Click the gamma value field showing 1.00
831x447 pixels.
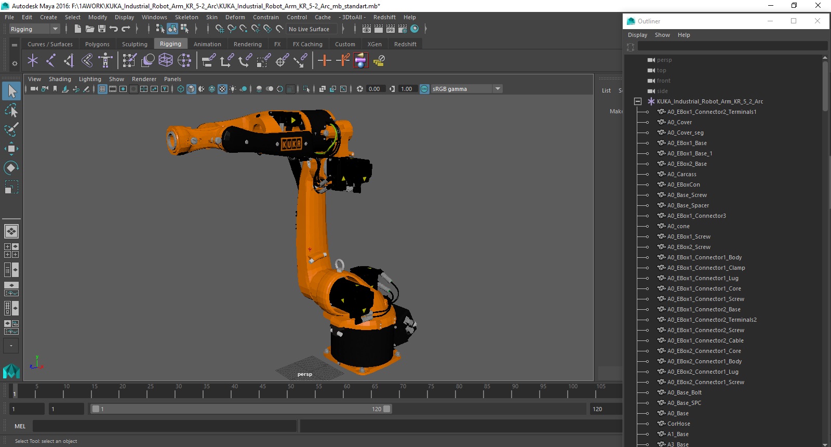click(407, 89)
